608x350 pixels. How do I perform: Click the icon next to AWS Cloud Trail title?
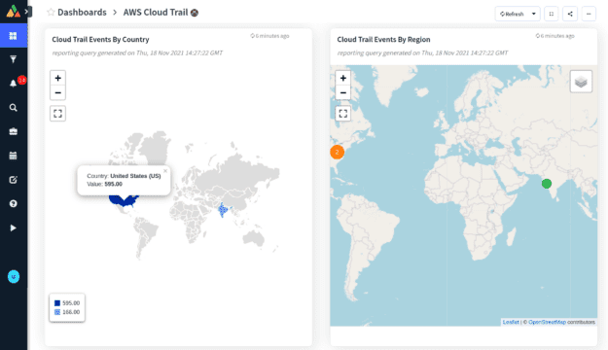(195, 13)
